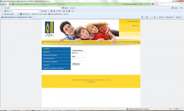The image size is (184, 111).
Task: Refresh the page using the refresh arrows icon
Action: pyautogui.click(x=147, y=4)
